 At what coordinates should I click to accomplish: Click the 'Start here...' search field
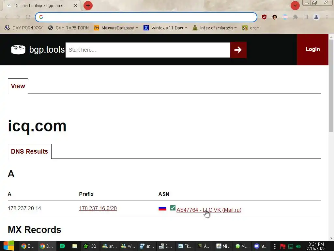[x=148, y=50]
